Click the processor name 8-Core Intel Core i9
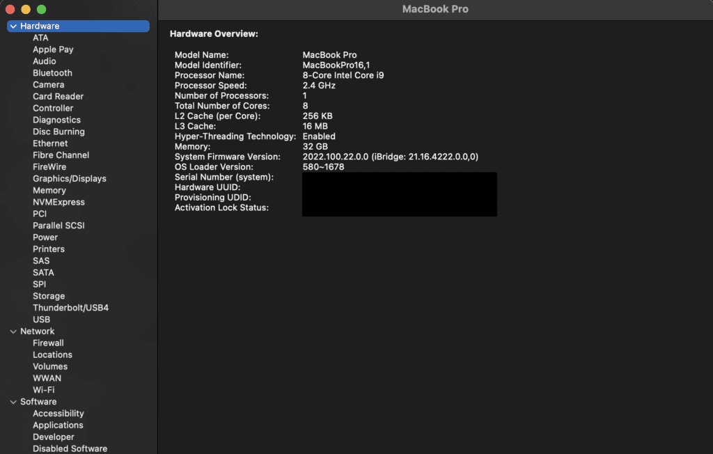Screen dimensions: 713x454 click(x=343, y=75)
